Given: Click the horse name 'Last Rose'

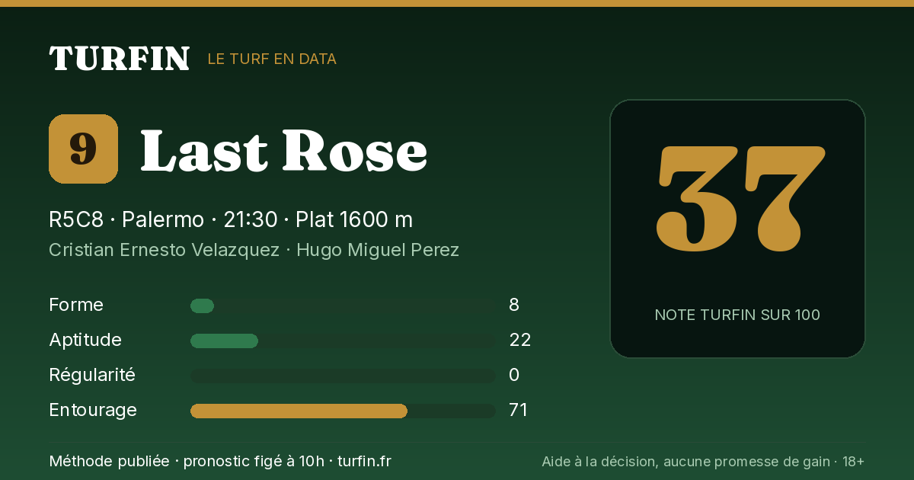Looking at the screenshot, I should click(283, 149).
